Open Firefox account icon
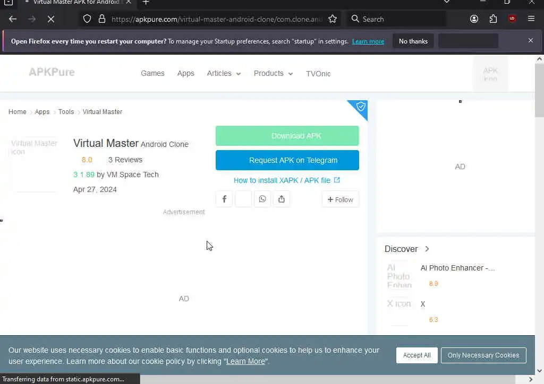 click(474, 19)
